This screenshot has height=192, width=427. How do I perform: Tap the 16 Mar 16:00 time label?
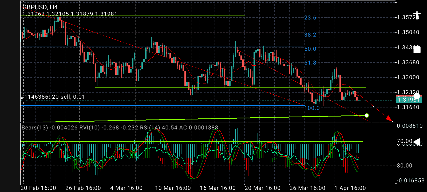coord(218,188)
